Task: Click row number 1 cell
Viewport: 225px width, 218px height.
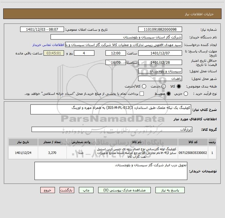Action: point(212,153)
